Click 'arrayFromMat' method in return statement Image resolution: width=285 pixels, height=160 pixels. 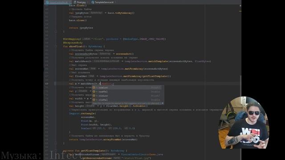click(x=112, y=140)
